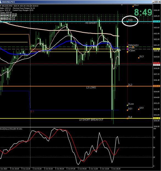The height and width of the screenshot is (171, 161).
Task: Click the Previous Days Range readout
Action: pyautogui.click(x=24, y=8)
